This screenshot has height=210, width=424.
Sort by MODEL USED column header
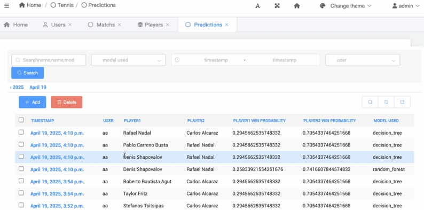pos(386,120)
